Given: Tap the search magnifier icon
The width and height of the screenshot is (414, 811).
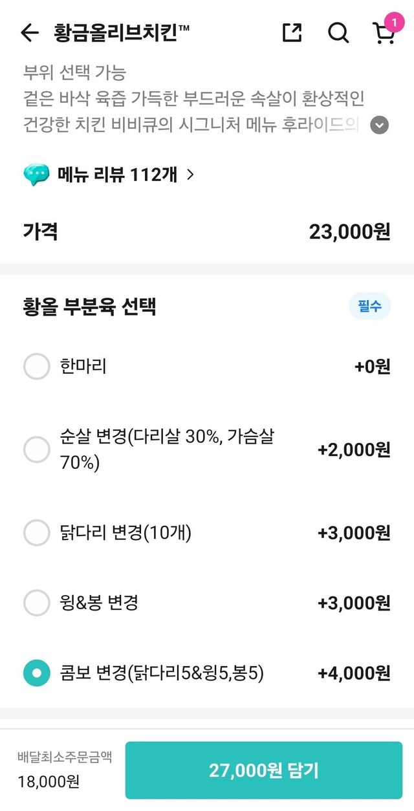Looking at the screenshot, I should click(x=338, y=32).
